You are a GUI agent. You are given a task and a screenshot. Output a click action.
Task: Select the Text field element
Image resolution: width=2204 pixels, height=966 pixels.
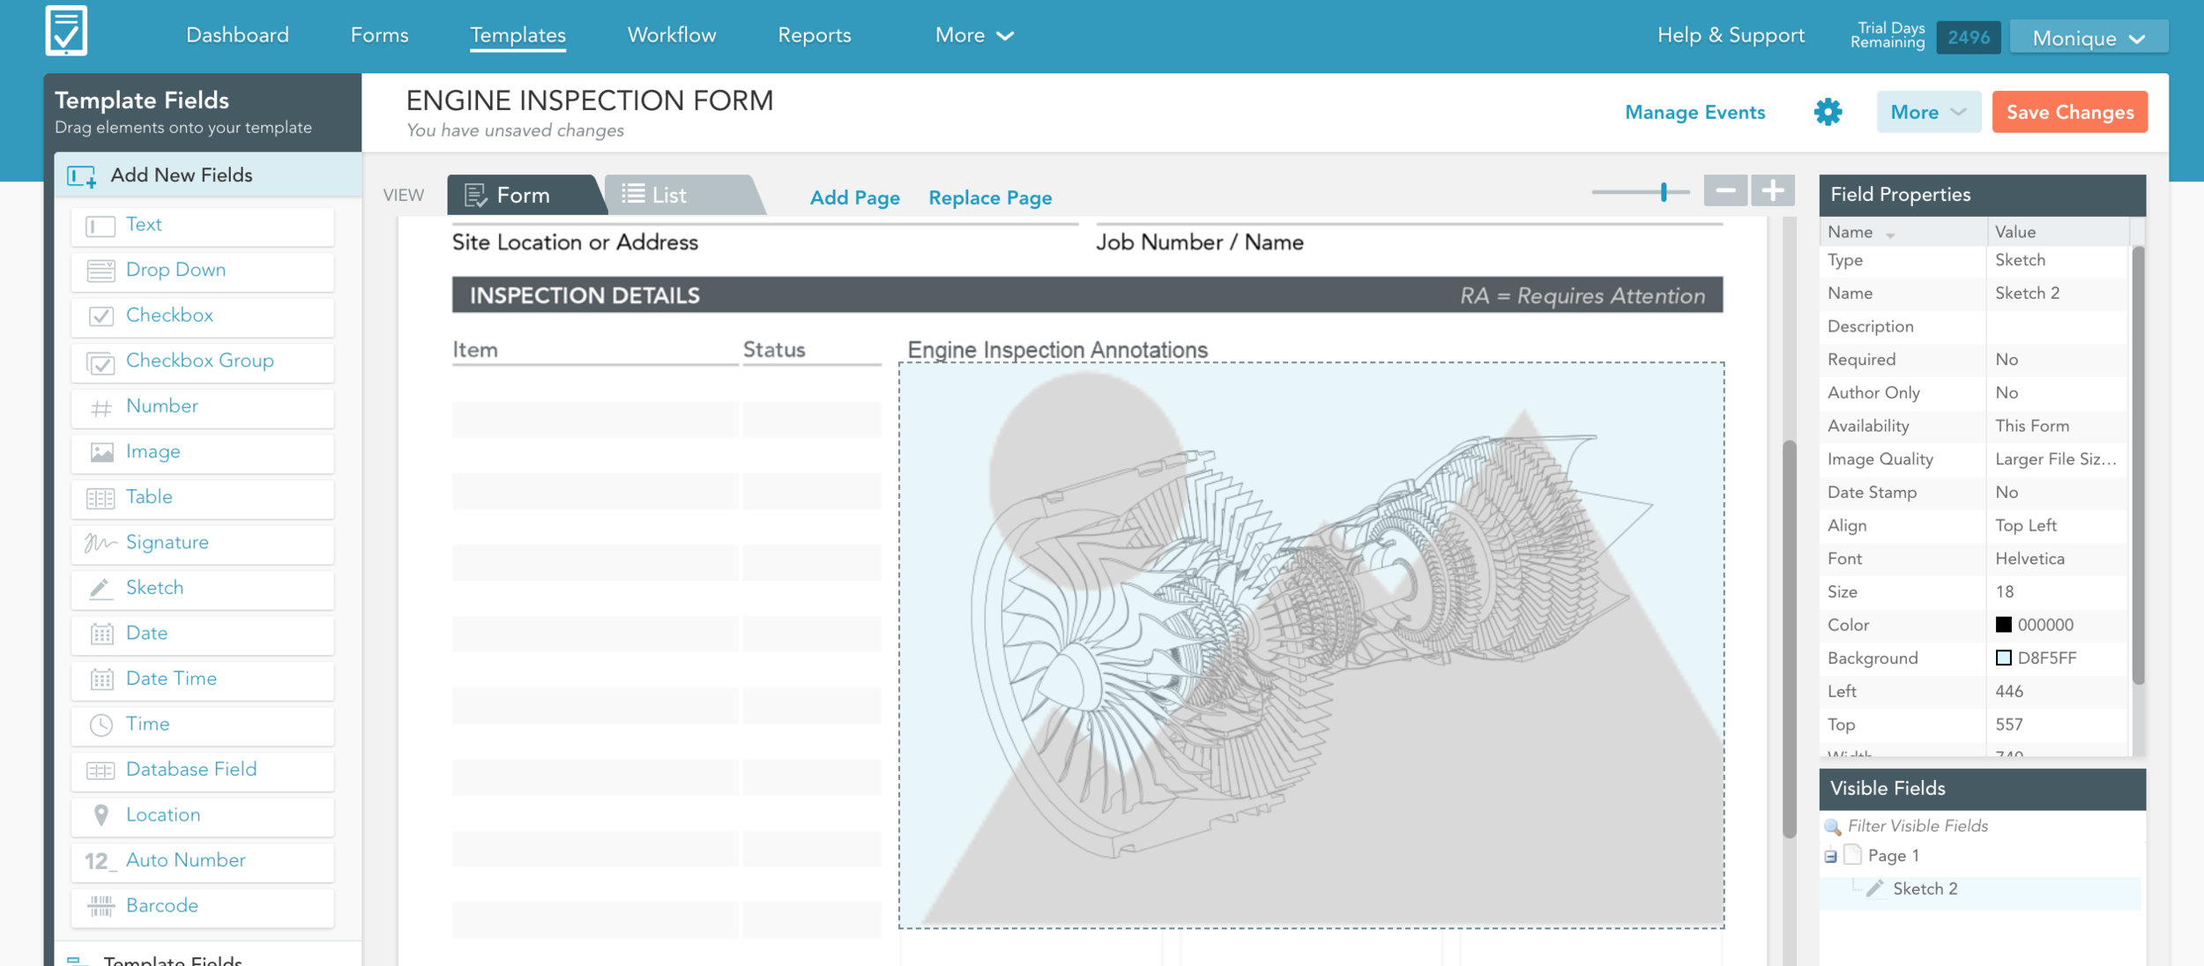[x=203, y=226]
